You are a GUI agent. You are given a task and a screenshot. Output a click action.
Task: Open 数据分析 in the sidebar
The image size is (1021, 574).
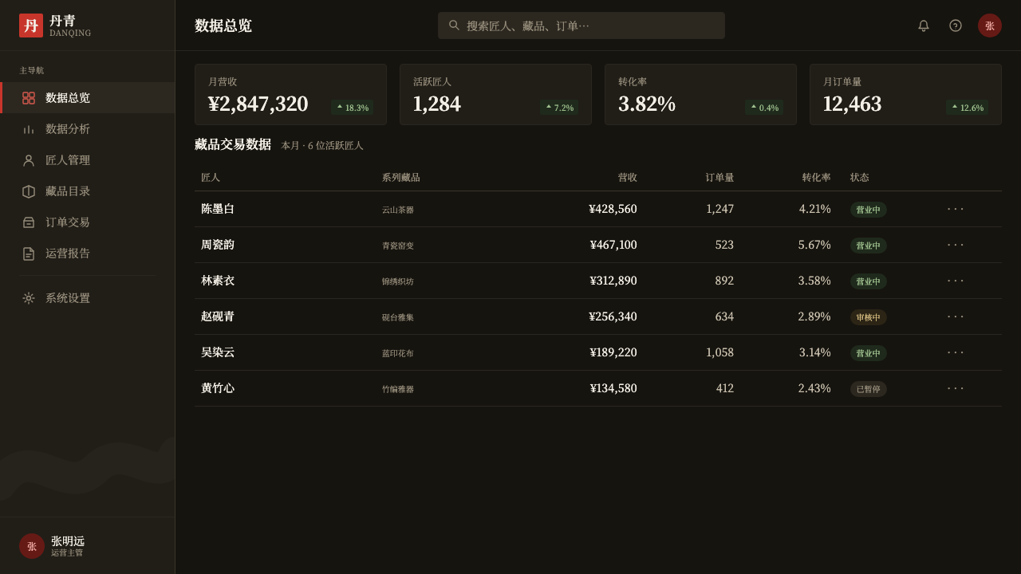tap(88, 129)
